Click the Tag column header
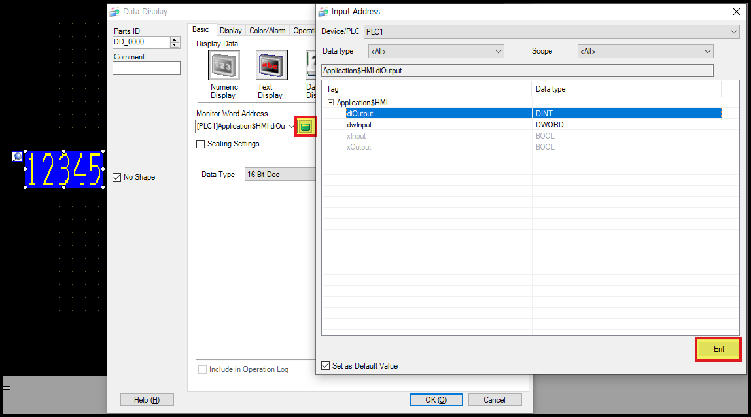This screenshot has height=417, width=751. tap(427, 89)
